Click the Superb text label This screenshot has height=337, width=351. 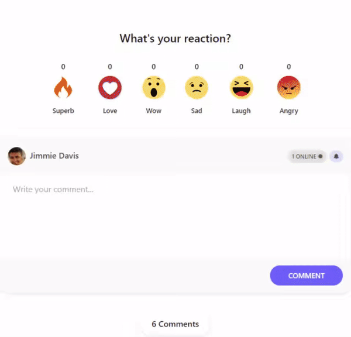[x=63, y=111]
